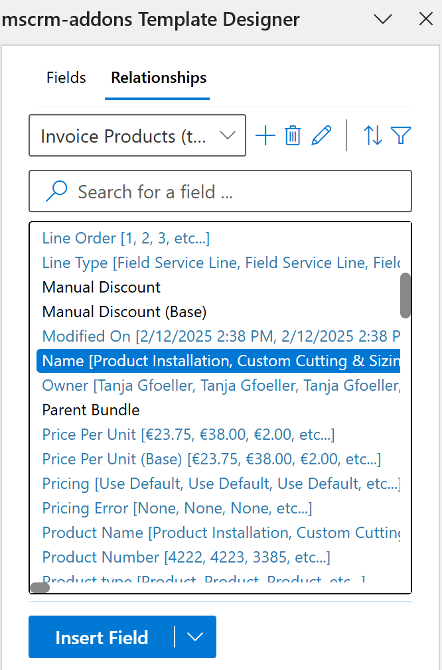Open the Invoice Products relationship dropdown

click(x=137, y=135)
